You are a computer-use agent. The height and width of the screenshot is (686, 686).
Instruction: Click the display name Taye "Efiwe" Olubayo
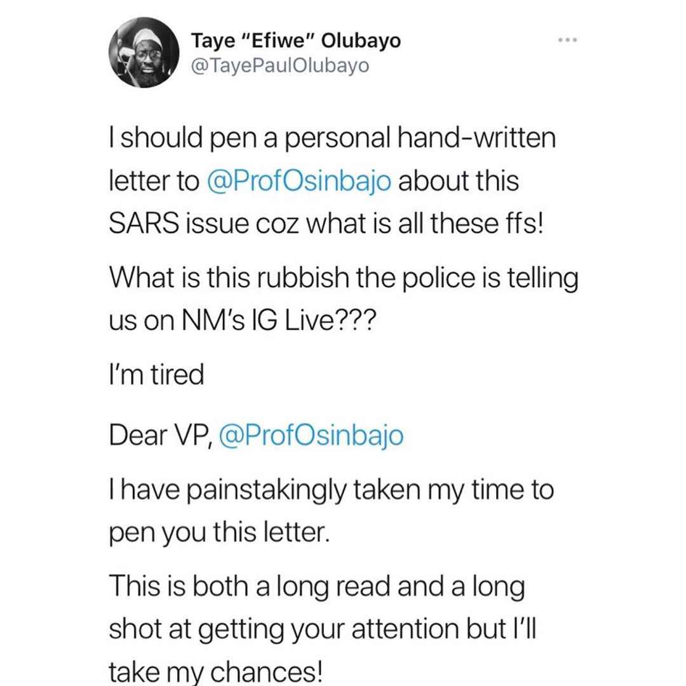[296, 41]
